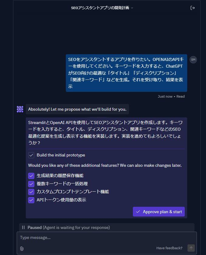
Task: Click the Type message input field
Action: (x=91, y=237)
